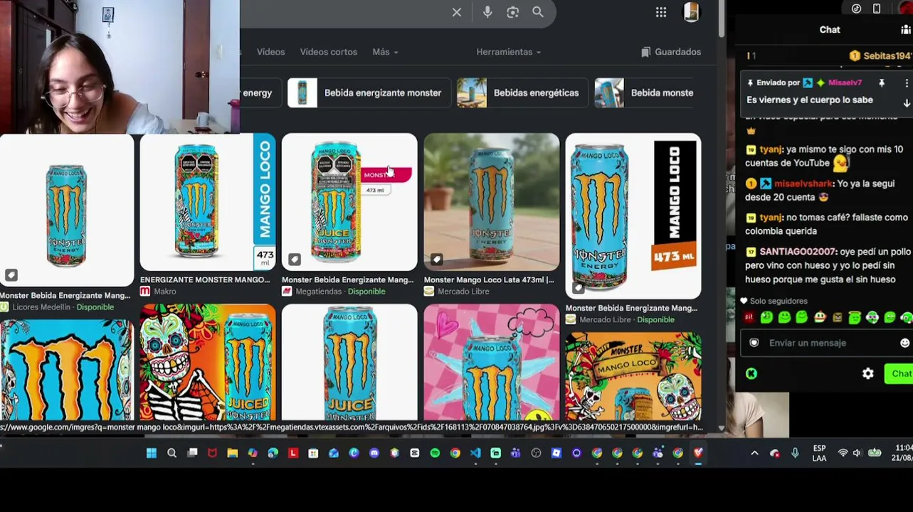Click username Misaelv7 in pinned message

[845, 83]
